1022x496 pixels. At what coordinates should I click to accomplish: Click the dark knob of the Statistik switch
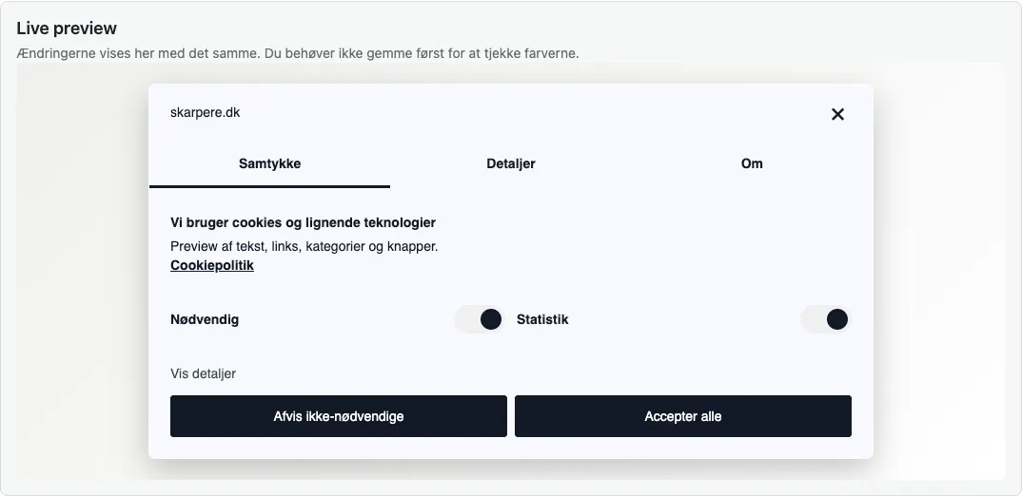[836, 319]
